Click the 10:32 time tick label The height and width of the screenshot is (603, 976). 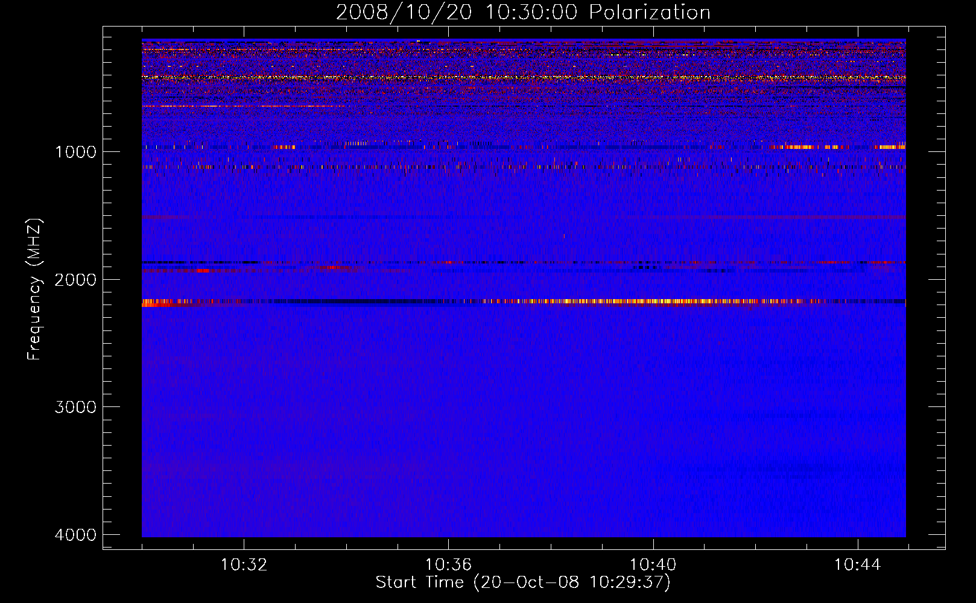[244, 565]
